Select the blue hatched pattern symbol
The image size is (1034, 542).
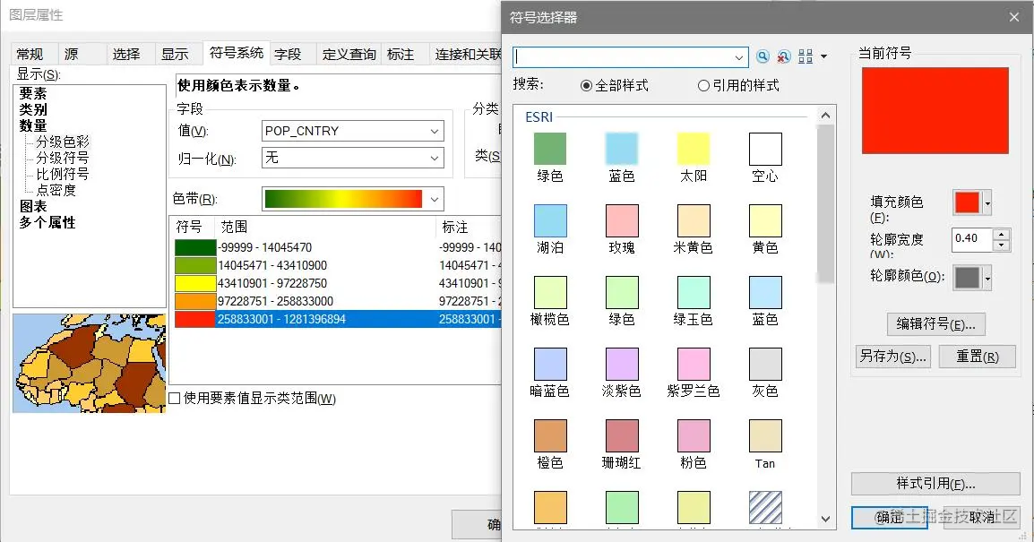(765, 507)
